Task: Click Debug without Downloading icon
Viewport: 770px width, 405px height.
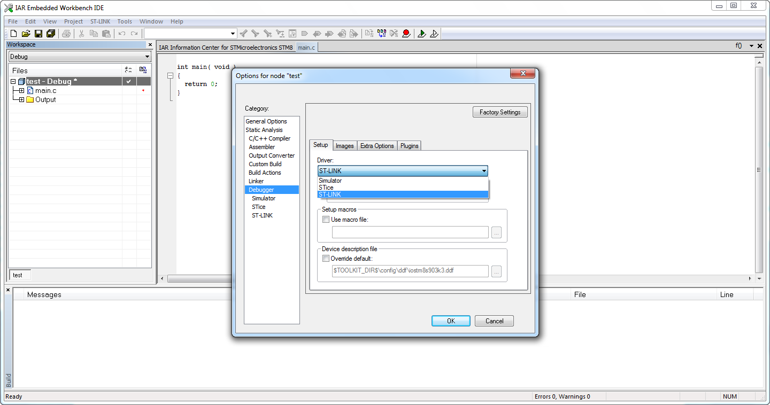Action: coord(434,34)
